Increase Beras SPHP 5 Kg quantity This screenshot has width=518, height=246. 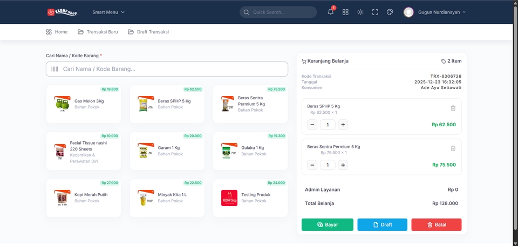click(x=343, y=125)
